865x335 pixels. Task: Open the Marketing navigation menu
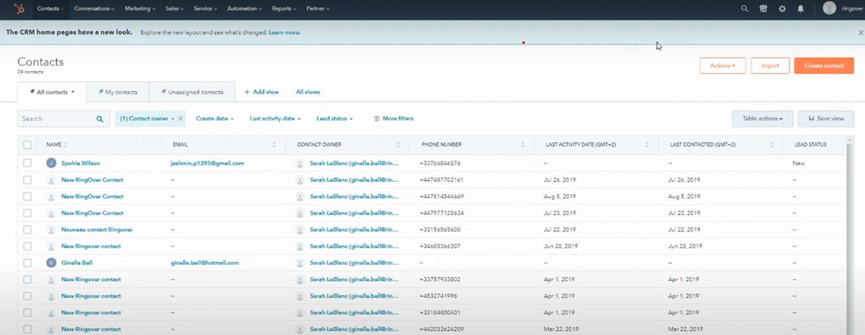pyautogui.click(x=140, y=9)
